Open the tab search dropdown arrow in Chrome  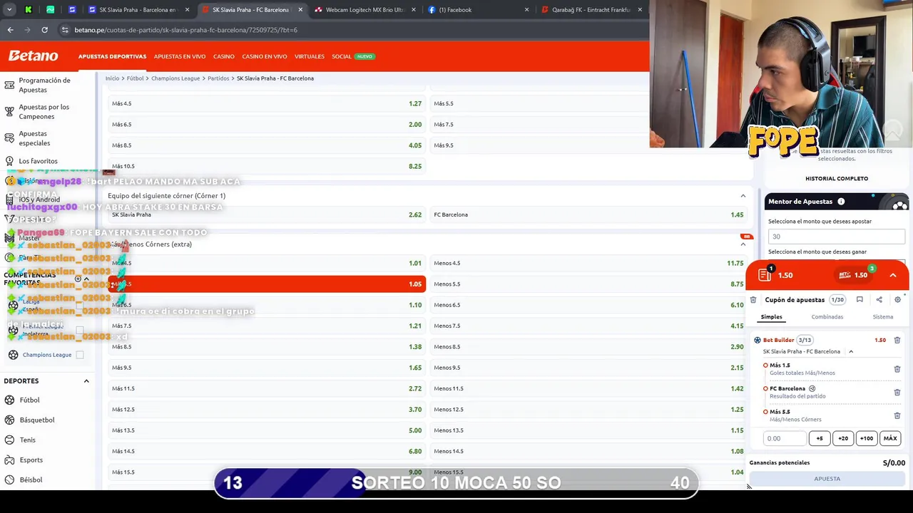coord(9,10)
